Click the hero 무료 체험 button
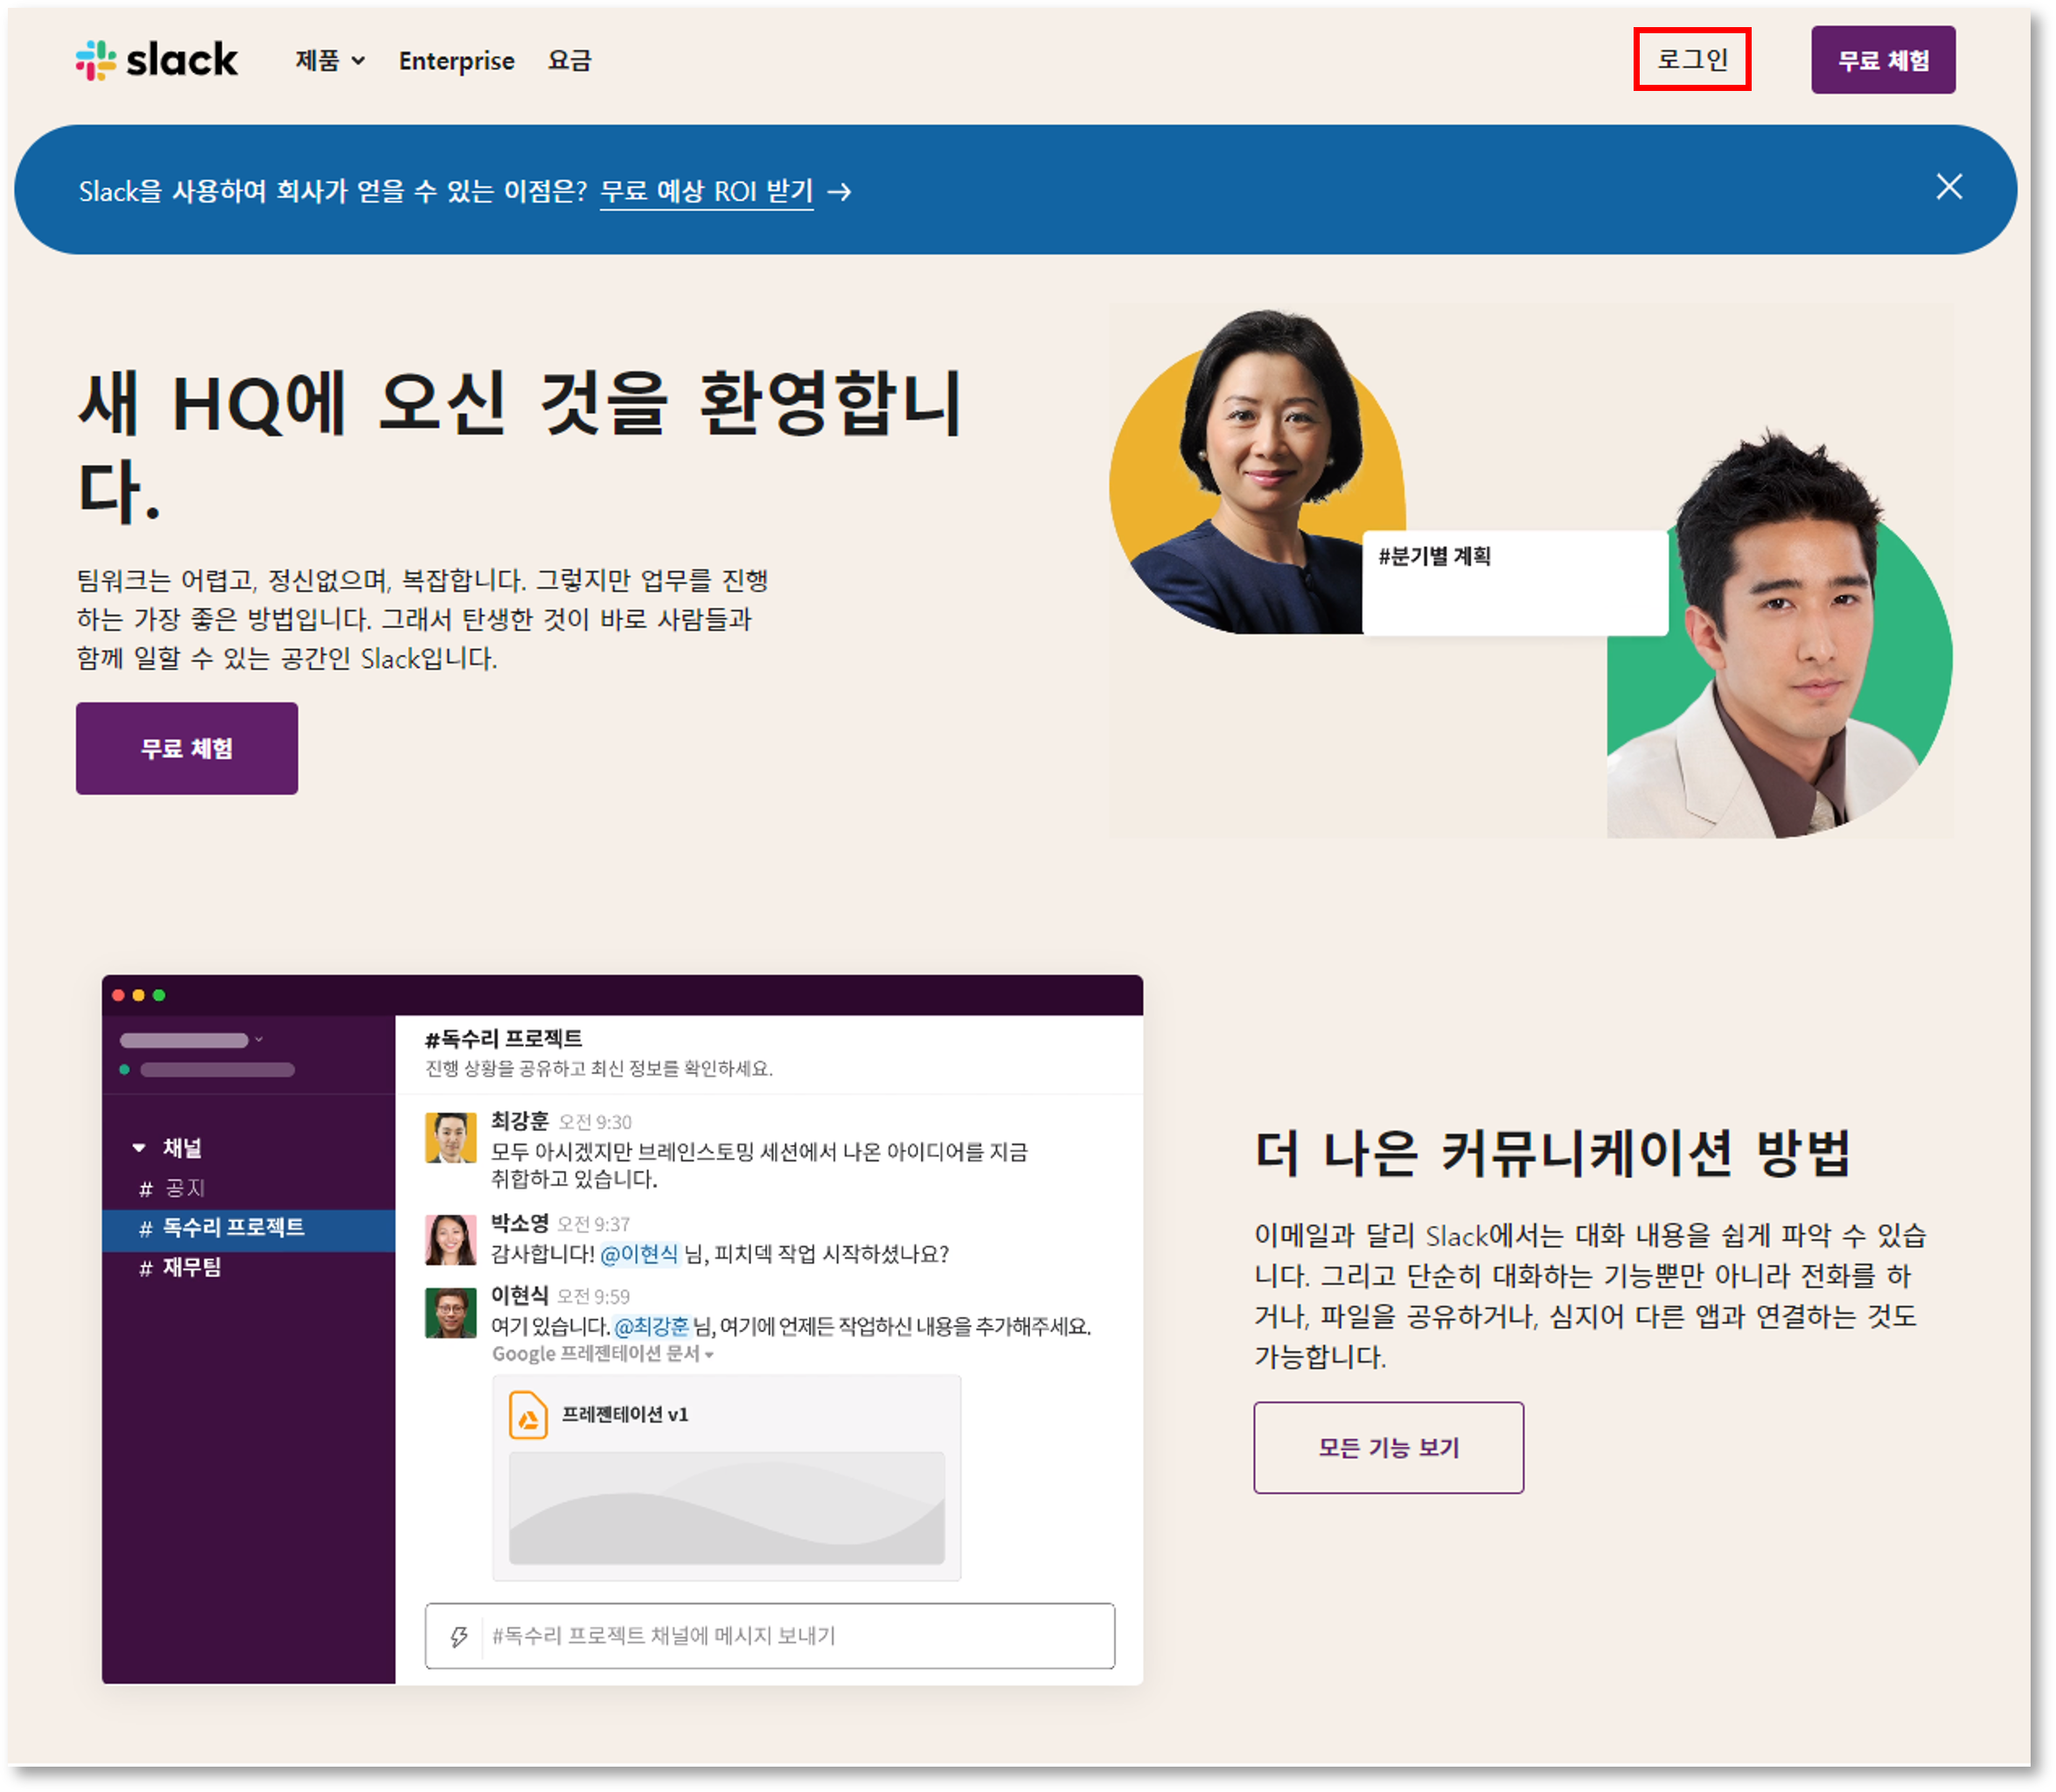The image size is (2056, 1792). click(187, 748)
